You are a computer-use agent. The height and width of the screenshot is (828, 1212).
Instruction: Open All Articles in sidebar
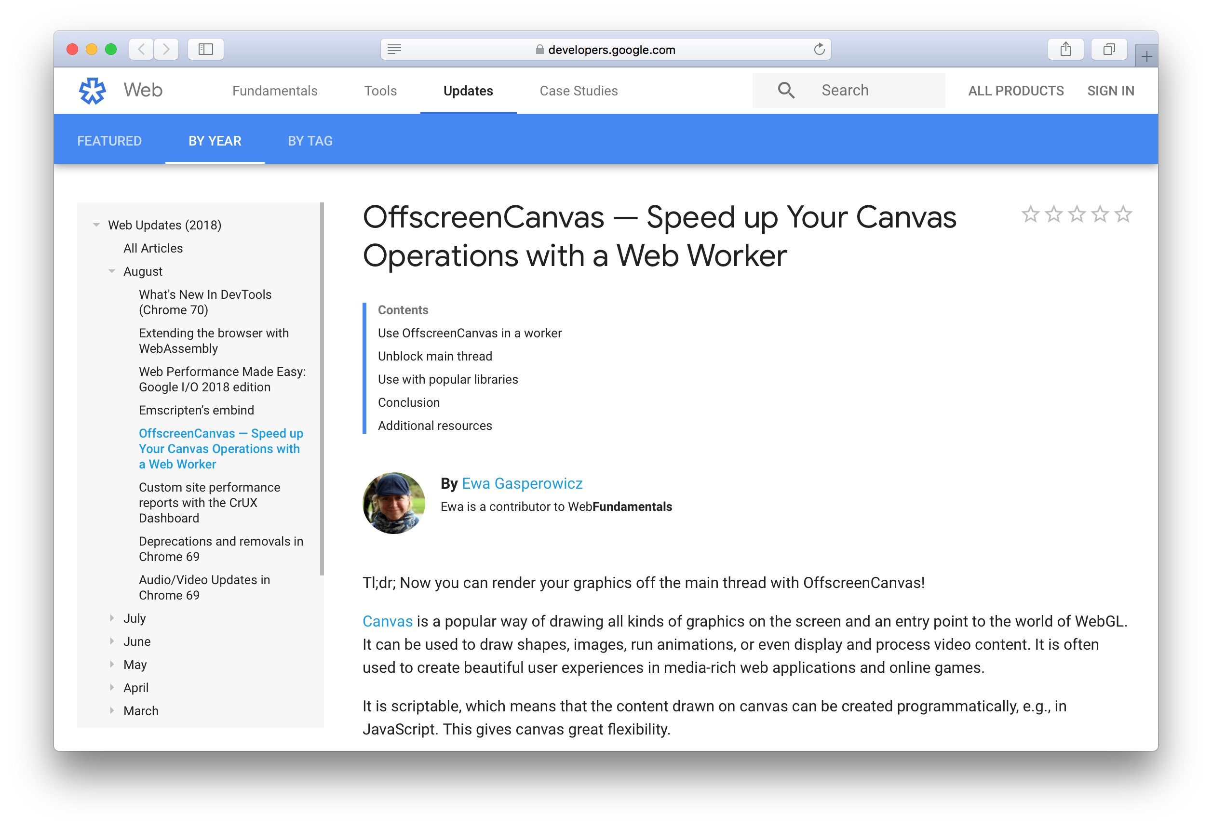point(153,248)
